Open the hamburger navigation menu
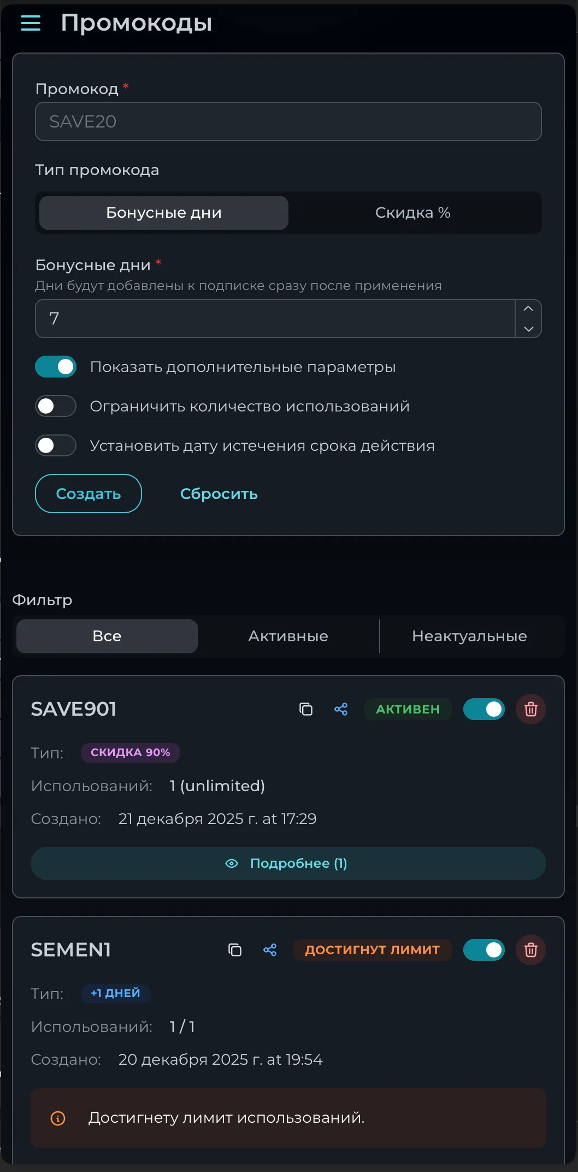 pyautogui.click(x=30, y=23)
